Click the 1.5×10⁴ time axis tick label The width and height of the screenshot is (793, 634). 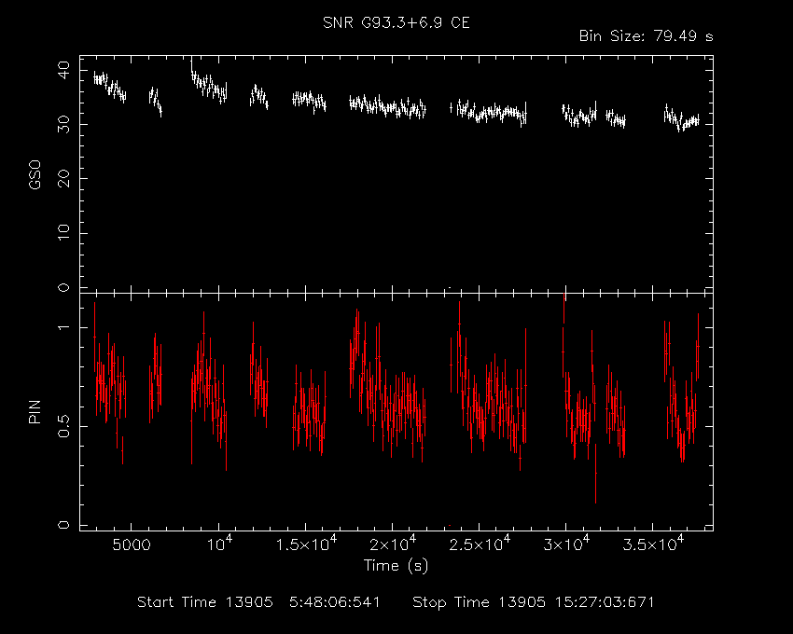[x=305, y=543]
